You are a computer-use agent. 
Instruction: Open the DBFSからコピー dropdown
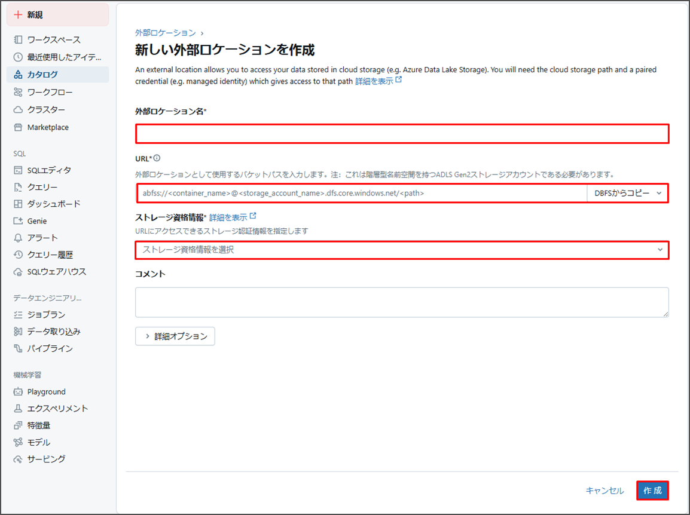(x=627, y=193)
